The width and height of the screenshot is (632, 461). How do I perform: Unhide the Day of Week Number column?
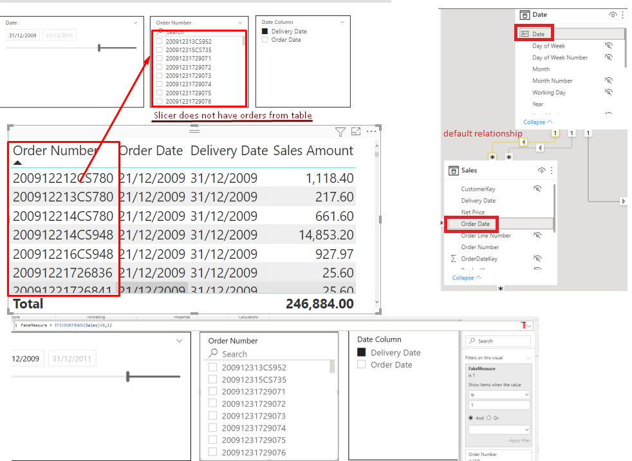(x=609, y=57)
